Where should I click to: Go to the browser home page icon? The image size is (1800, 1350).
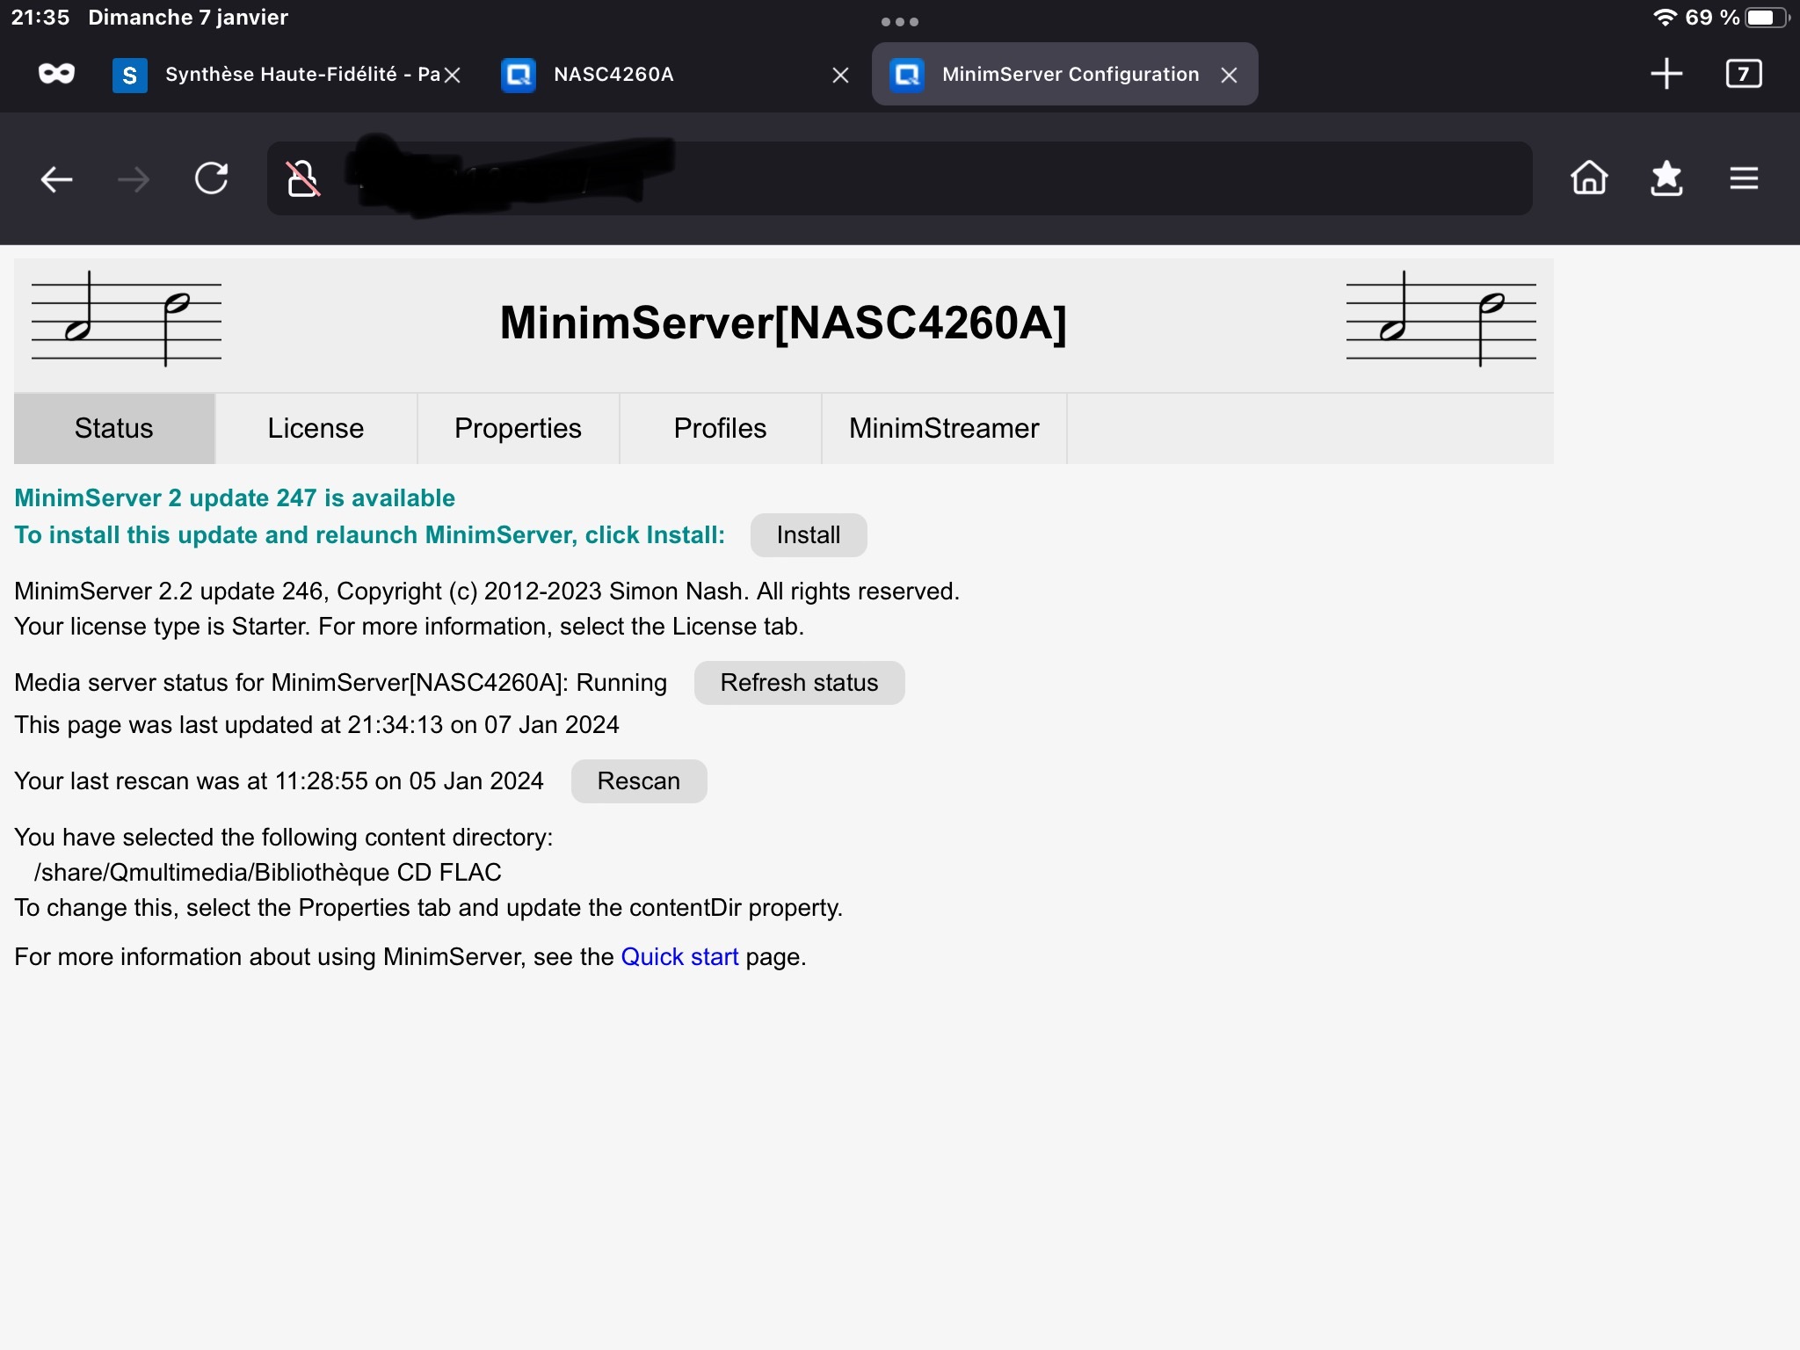pos(1588,178)
